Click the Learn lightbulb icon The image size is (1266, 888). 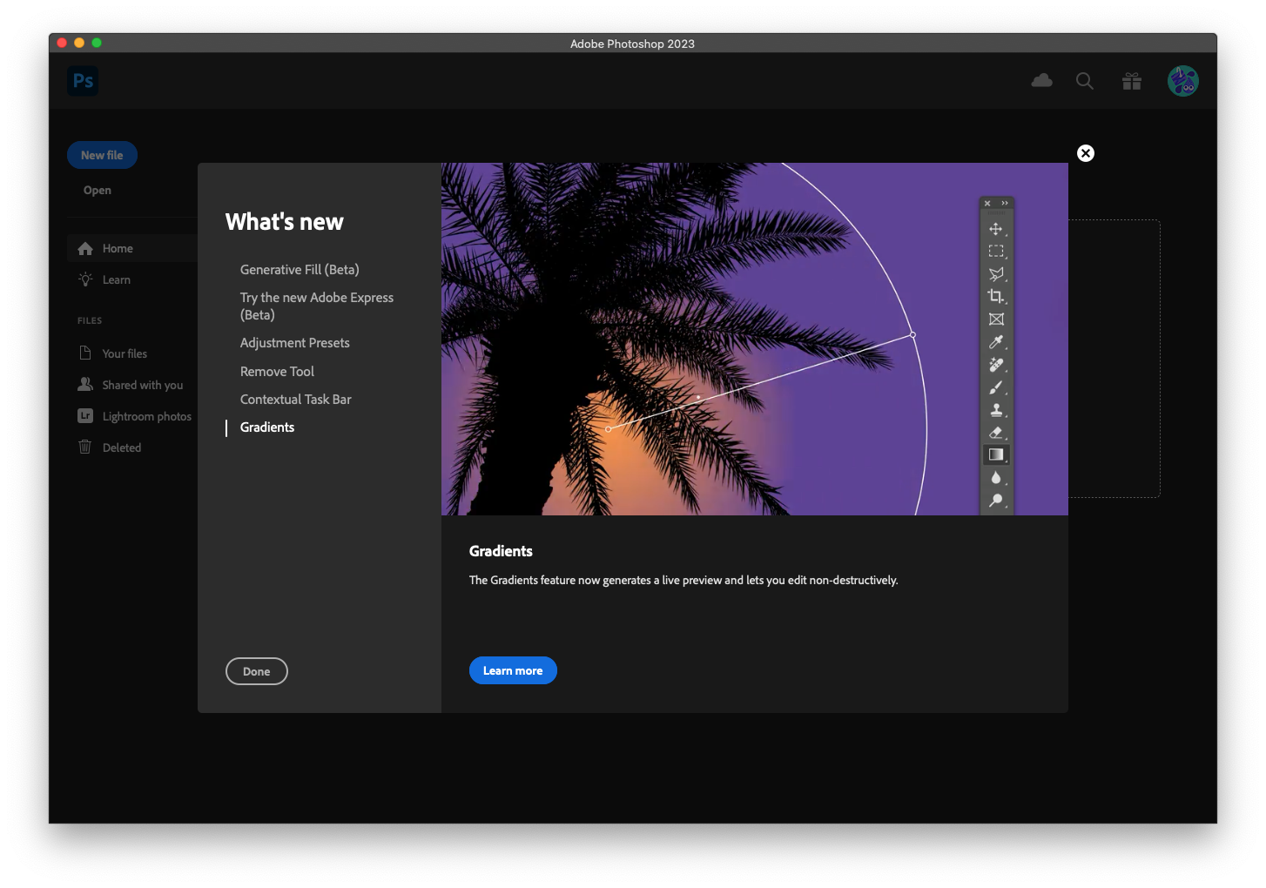coord(85,279)
